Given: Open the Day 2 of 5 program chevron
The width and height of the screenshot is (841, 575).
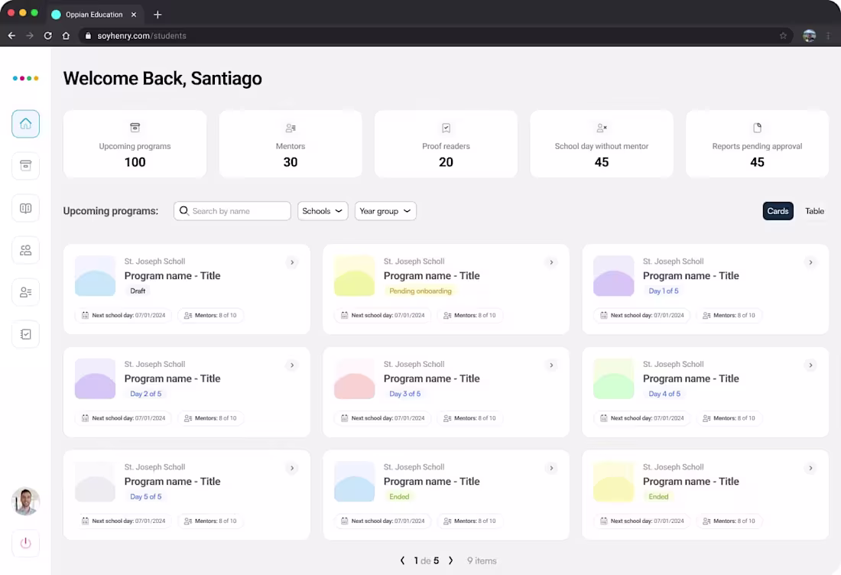Looking at the screenshot, I should pyautogui.click(x=292, y=365).
